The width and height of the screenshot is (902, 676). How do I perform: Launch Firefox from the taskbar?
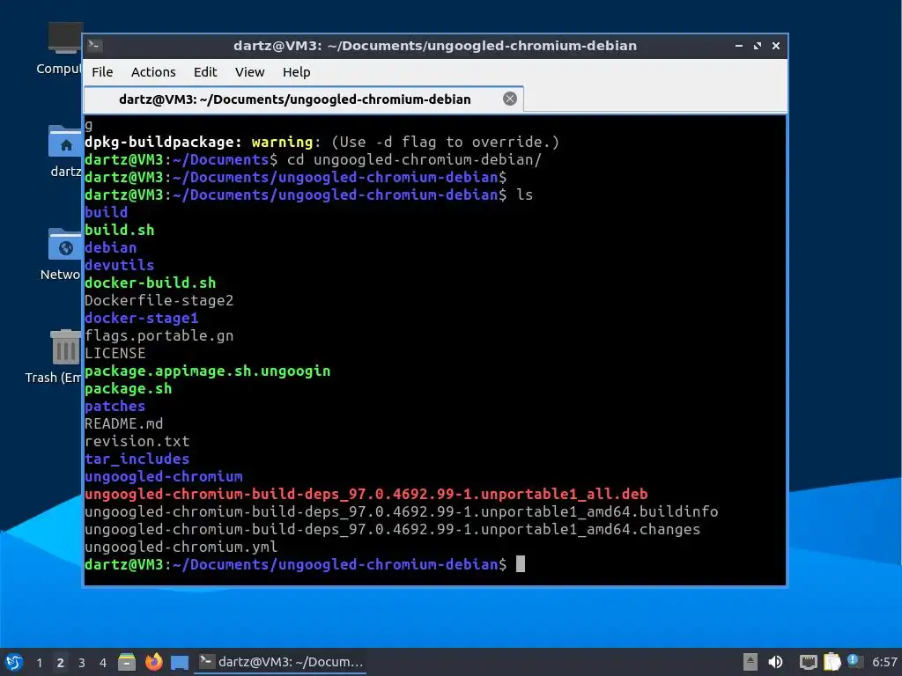(153, 662)
